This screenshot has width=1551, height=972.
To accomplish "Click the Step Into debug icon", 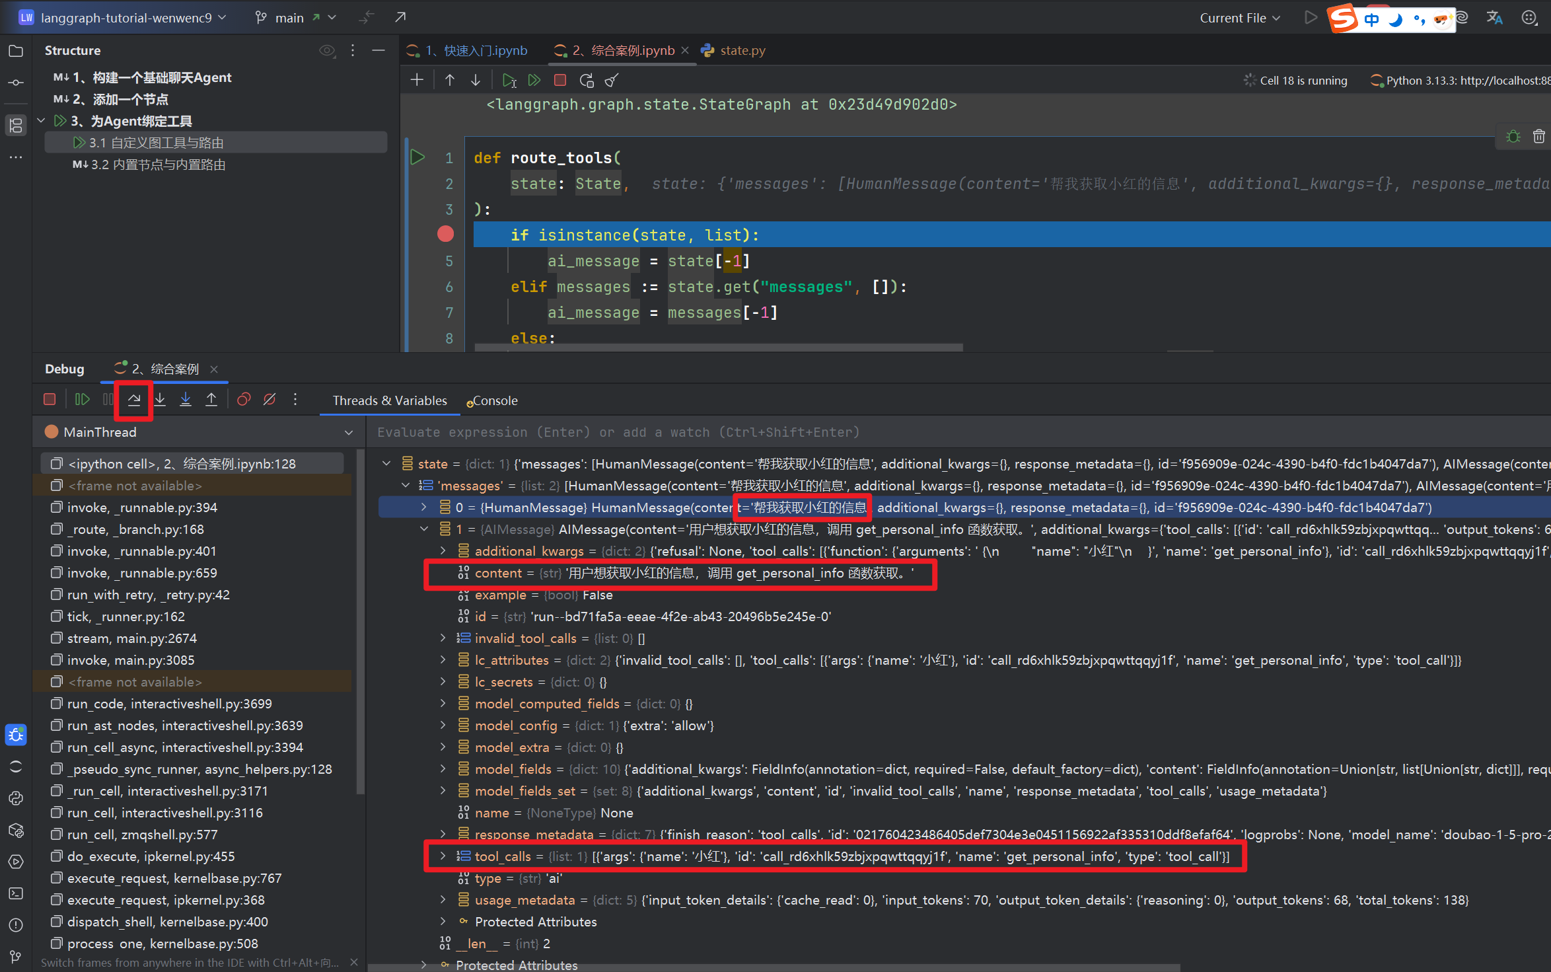I will click(160, 400).
